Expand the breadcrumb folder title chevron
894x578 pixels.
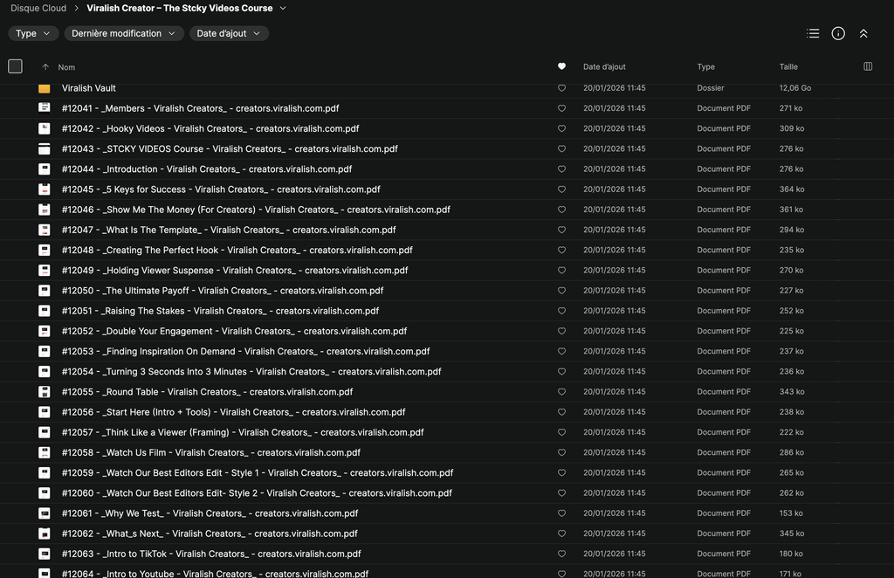point(283,8)
